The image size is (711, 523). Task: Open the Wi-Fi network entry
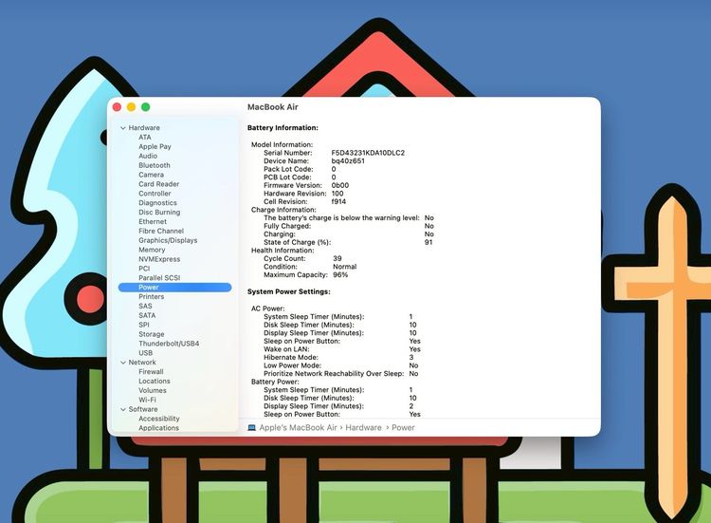click(147, 400)
